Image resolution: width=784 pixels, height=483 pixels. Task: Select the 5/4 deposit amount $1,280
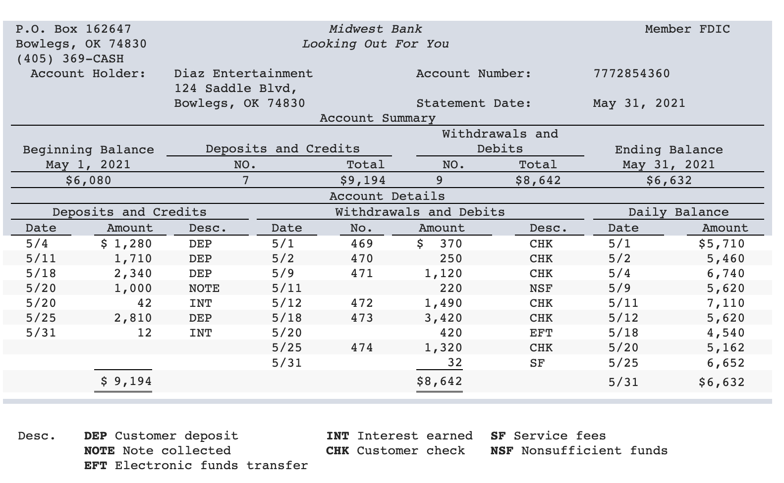pyautogui.click(x=126, y=244)
